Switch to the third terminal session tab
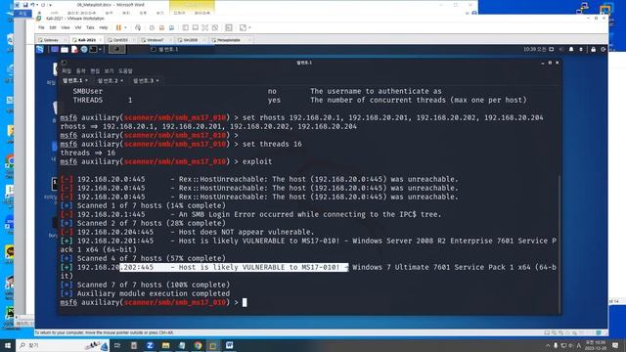The image size is (626, 352). (x=146, y=80)
